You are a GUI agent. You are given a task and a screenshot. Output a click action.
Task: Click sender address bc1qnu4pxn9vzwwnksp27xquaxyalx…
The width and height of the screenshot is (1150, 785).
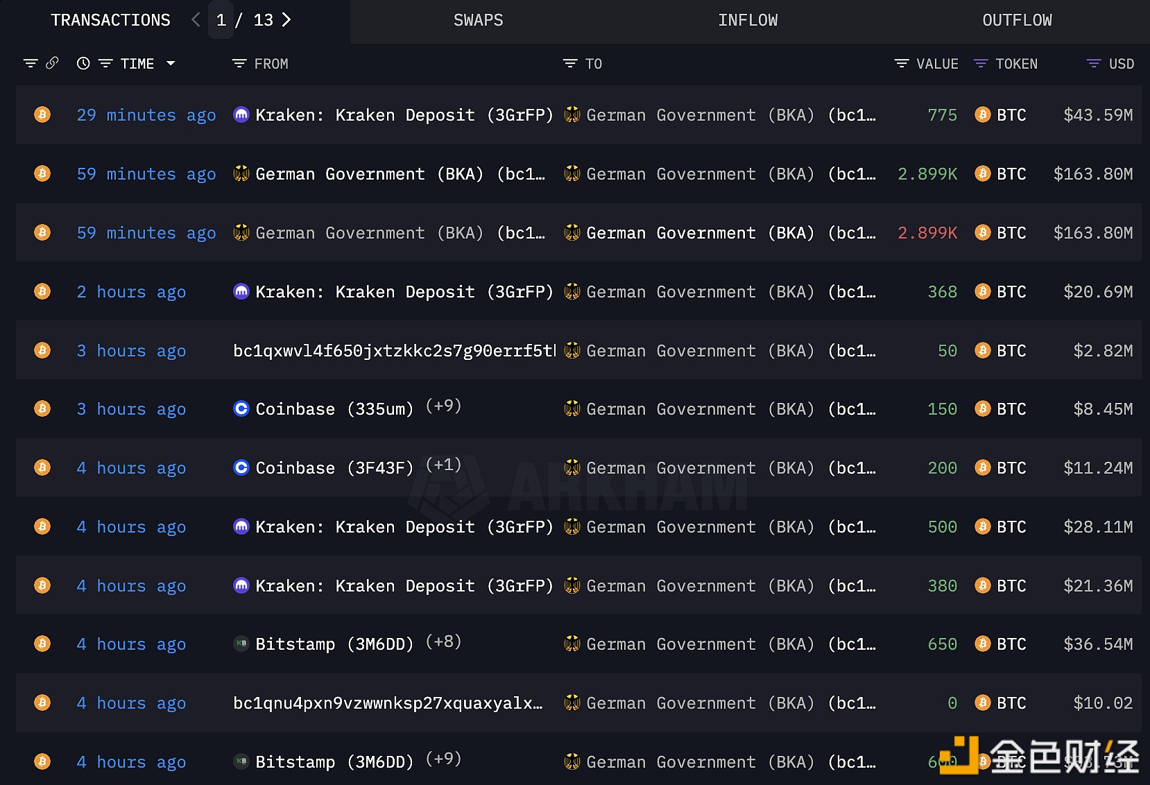click(x=388, y=703)
